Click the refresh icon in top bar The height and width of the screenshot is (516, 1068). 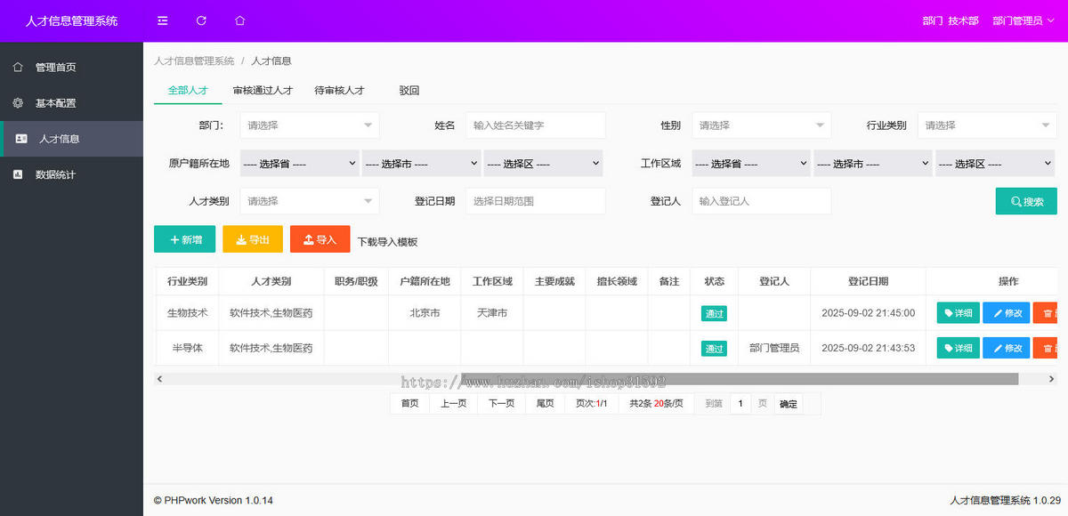(x=201, y=20)
